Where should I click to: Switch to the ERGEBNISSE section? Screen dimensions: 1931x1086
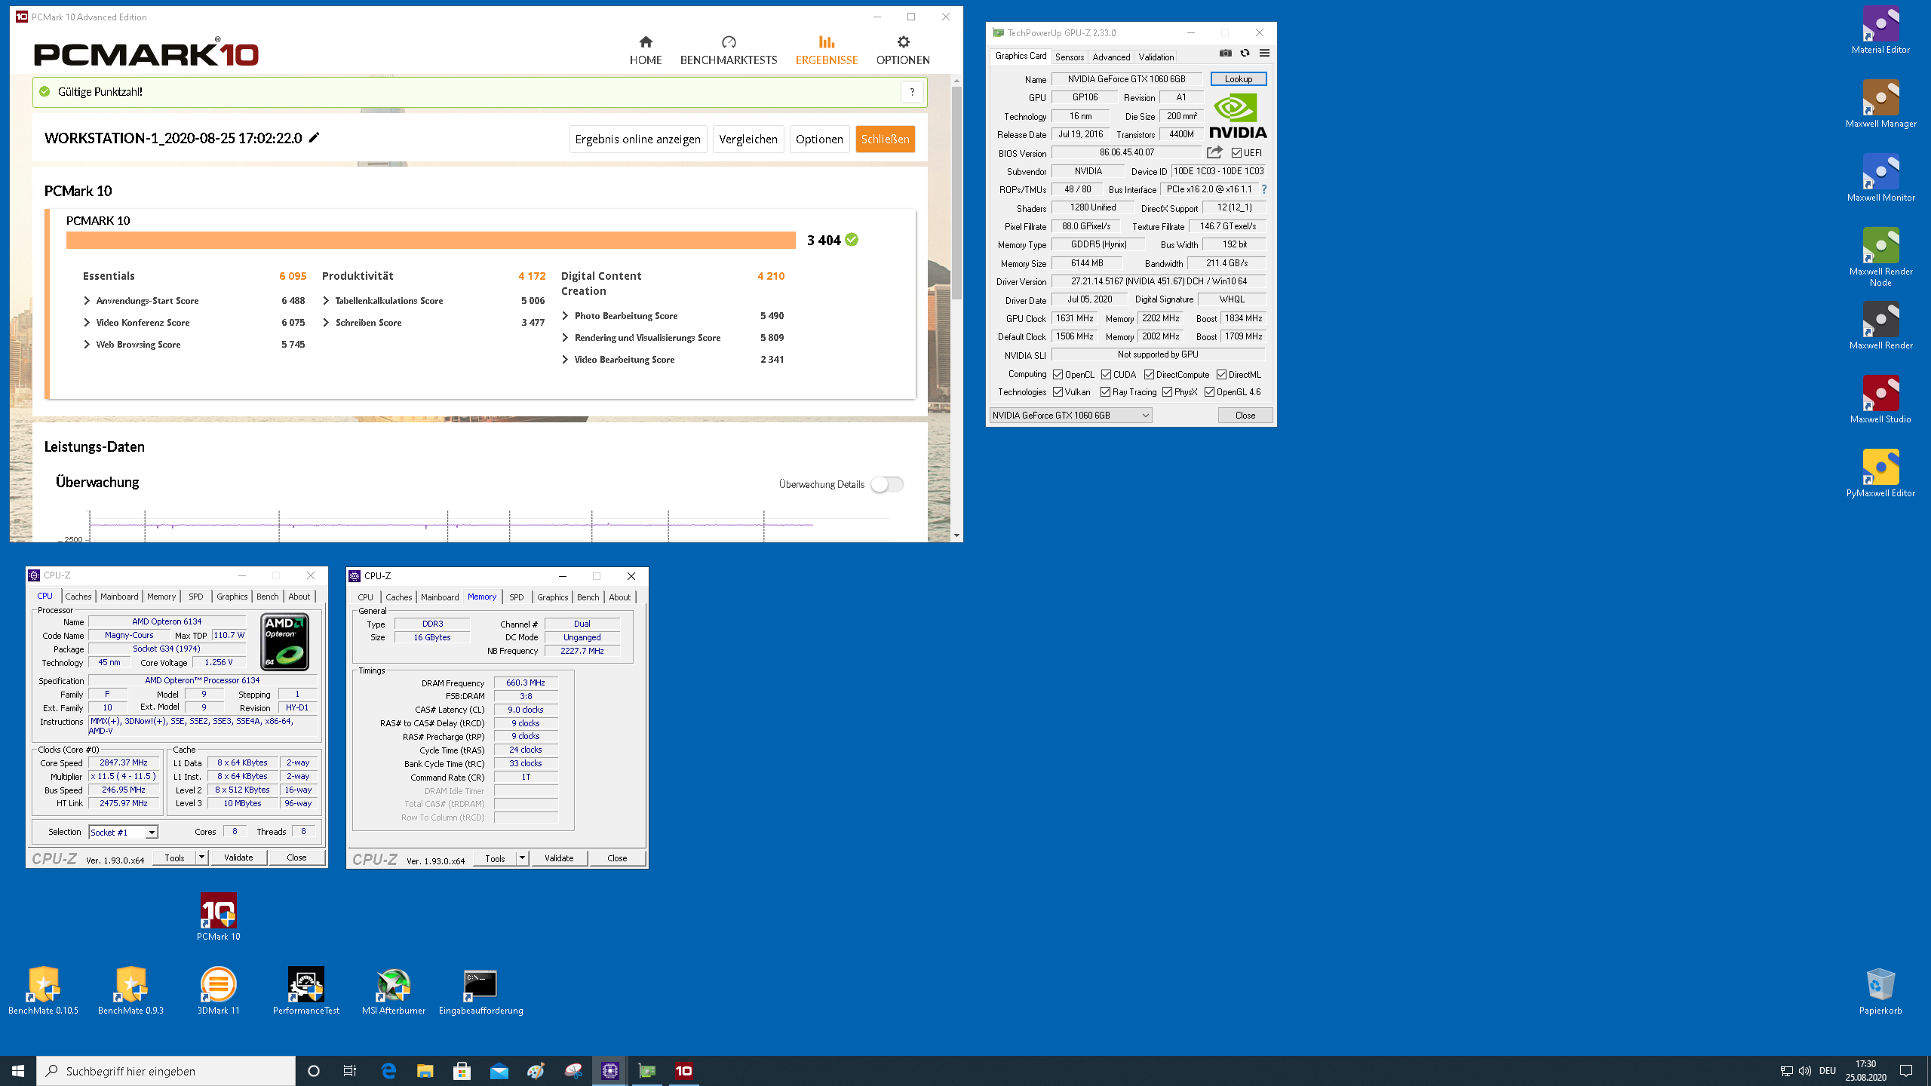[827, 51]
